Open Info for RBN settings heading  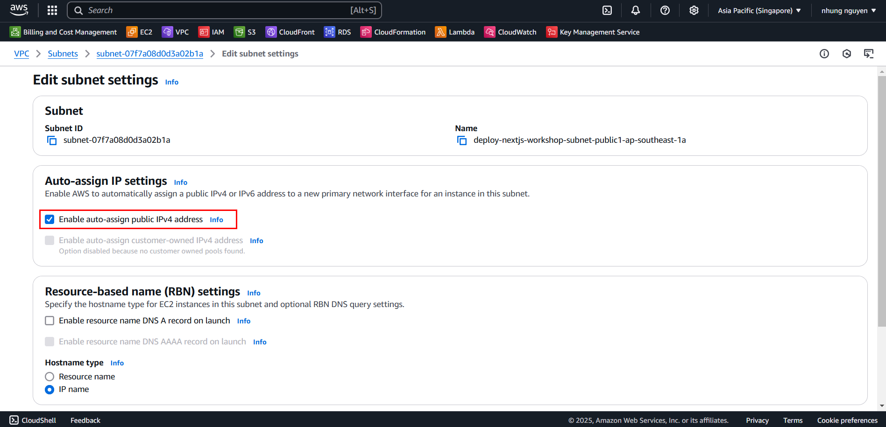(x=254, y=293)
